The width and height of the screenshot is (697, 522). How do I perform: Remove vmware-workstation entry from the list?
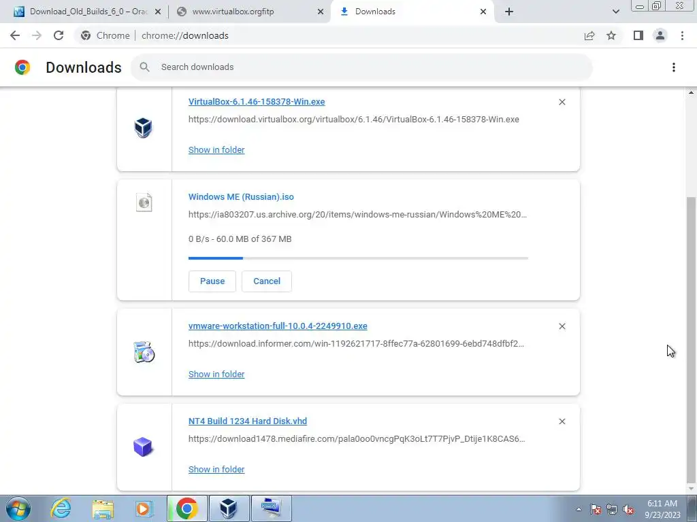point(562,326)
